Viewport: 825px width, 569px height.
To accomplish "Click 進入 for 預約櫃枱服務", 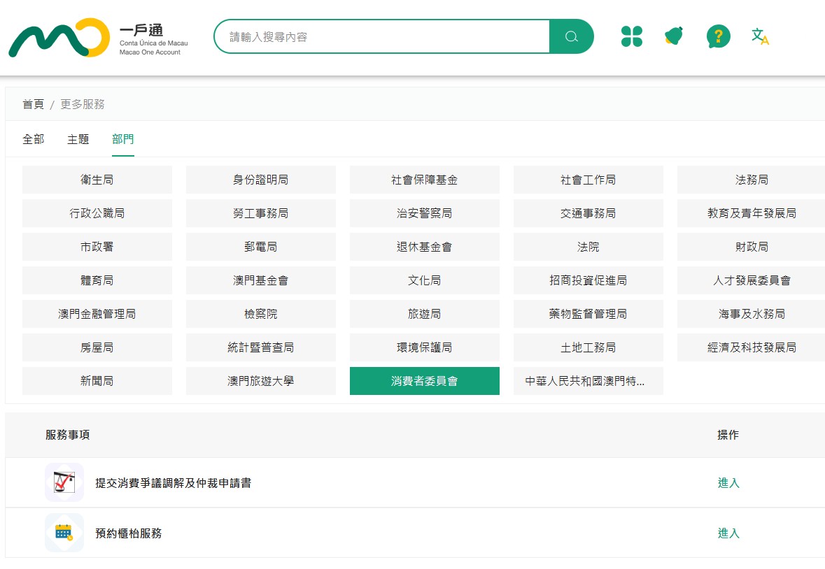I will (728, 533).
